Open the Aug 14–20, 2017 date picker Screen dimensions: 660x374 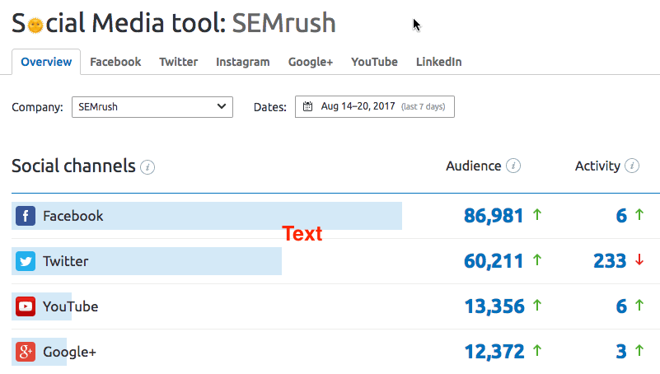375,106
